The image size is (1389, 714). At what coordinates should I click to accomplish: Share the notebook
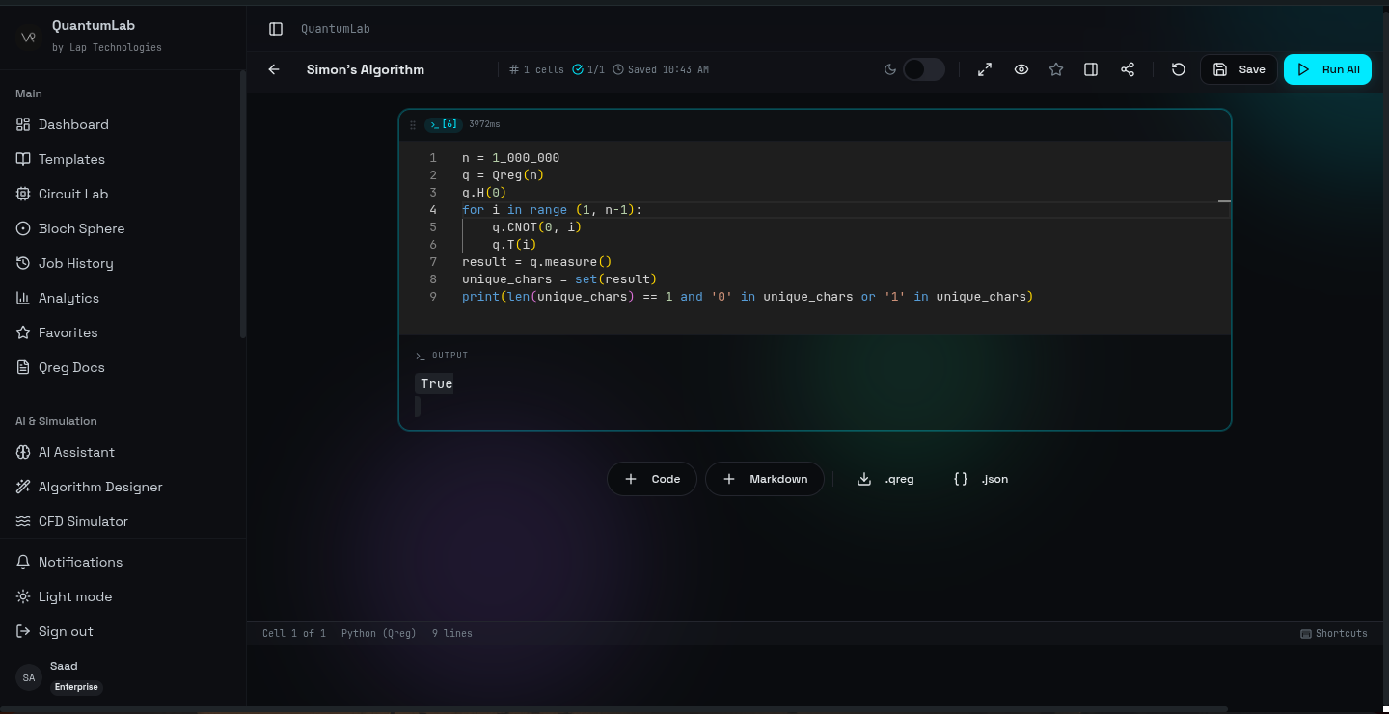1128,69
